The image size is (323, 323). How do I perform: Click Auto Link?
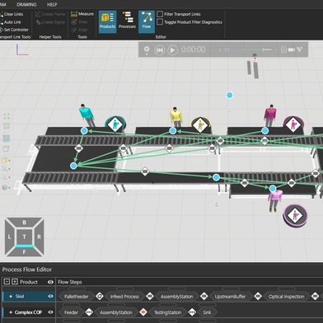tap(11, 22)
